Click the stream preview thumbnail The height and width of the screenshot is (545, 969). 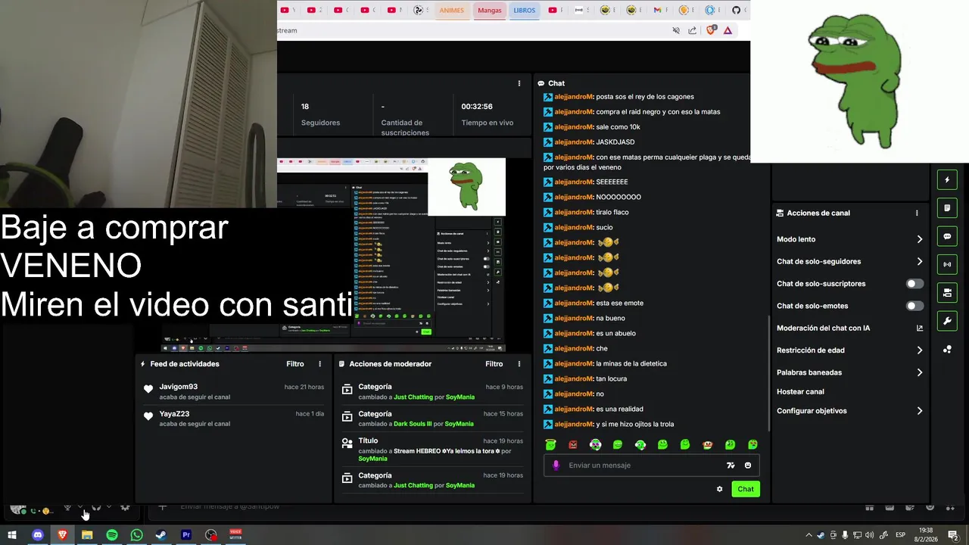point(391,255)
